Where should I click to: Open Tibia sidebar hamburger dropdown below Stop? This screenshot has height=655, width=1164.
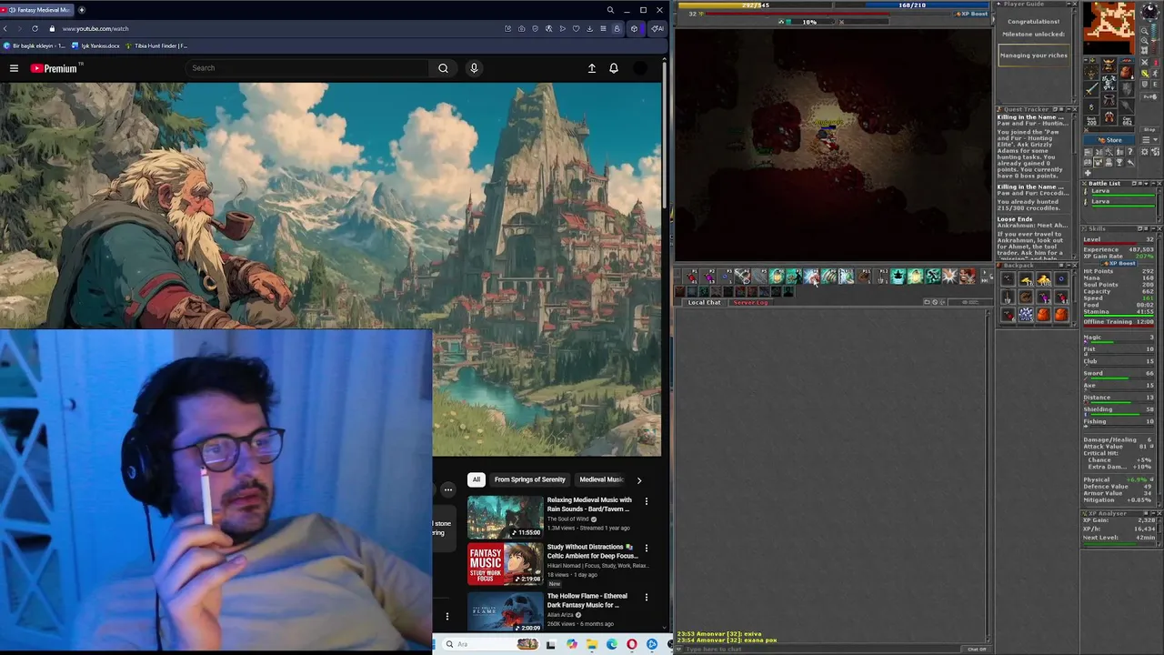(x=1149, y=139)
